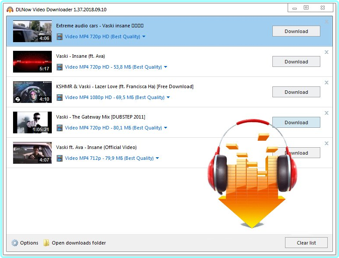The width and height of the screenshot is (339, 258).
Task: Click film icon beside Lazer Love format
Action: tap(60, 97)
